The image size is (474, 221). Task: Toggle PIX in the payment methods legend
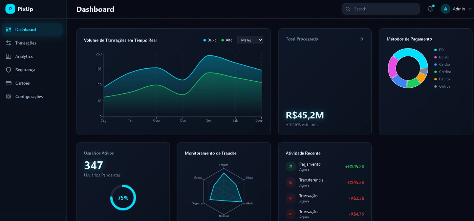coord(439,50)
